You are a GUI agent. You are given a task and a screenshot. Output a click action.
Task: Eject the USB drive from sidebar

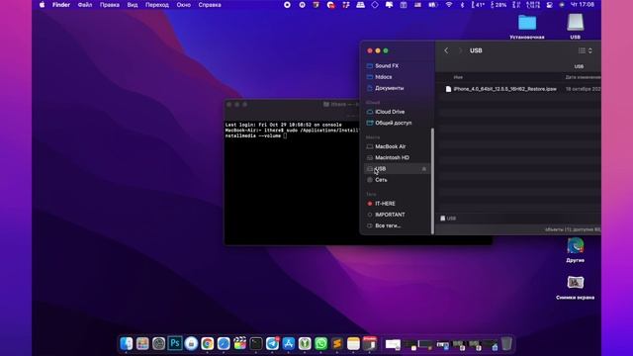pos(424,169)
